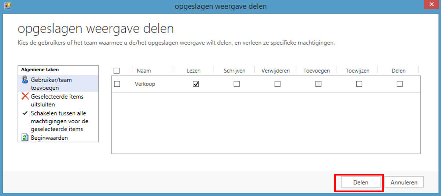
Task: Toggle the select-all checkbox in the header row
Action: click(117, 71)
